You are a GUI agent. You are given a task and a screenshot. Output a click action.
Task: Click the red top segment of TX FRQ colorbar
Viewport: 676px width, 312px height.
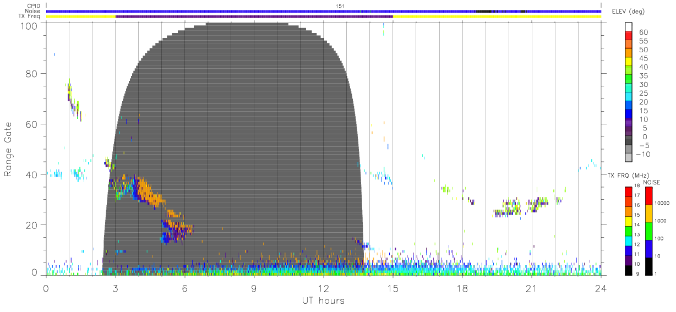pos(629,191)
